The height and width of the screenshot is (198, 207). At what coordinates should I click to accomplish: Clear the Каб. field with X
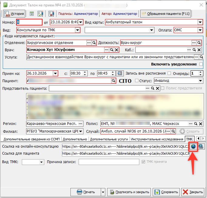pos(199,50)
